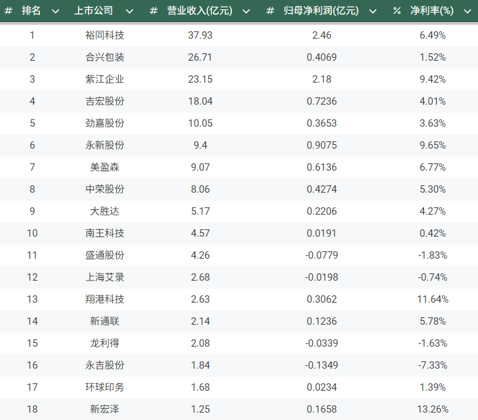Select revenue value 9.4
The width and height of the screenshot is (478, 420).
200,145
